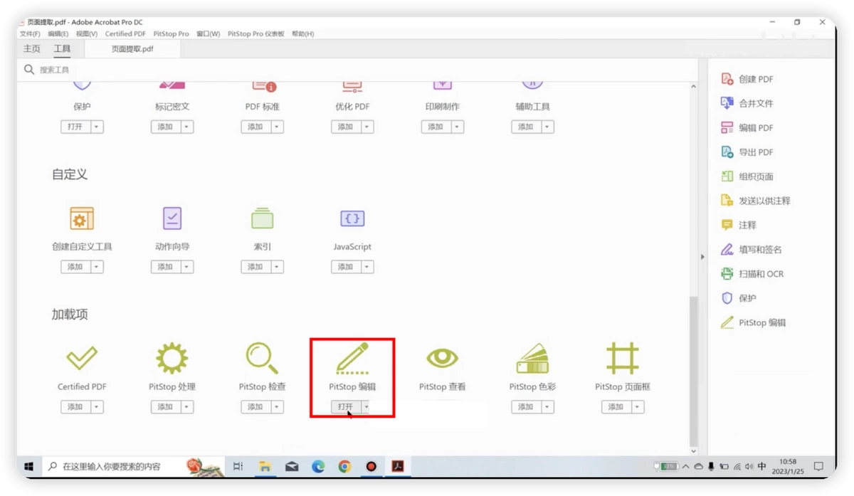
Task: Click 添加 button under PitStop 处理
Action: 165,407
